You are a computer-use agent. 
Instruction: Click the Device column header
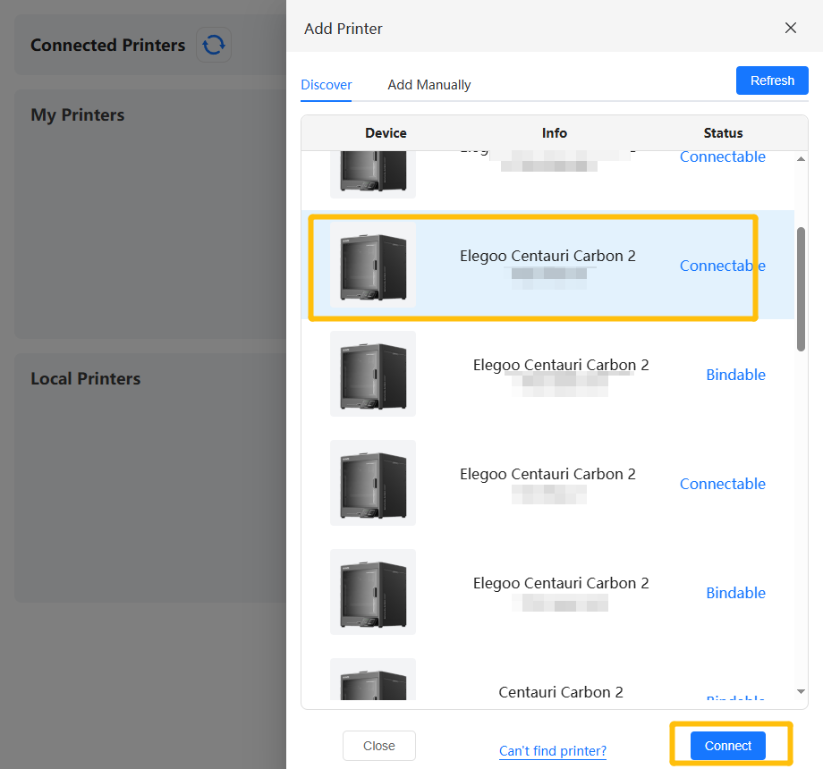pyautogui.click(x=386, y=133)
